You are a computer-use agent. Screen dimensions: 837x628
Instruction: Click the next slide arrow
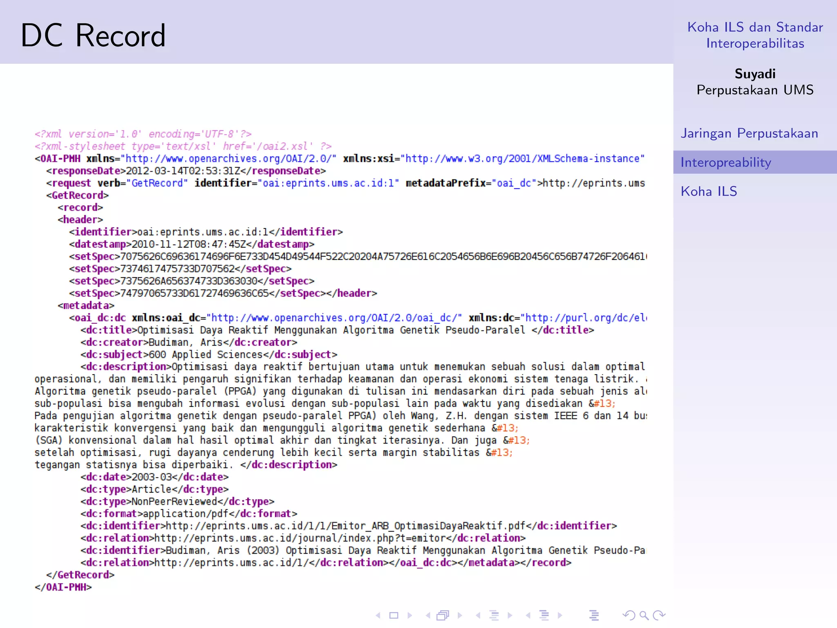point(410,615)
